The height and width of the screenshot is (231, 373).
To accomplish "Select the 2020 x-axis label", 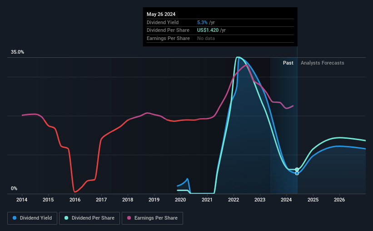I will [180, 200].
